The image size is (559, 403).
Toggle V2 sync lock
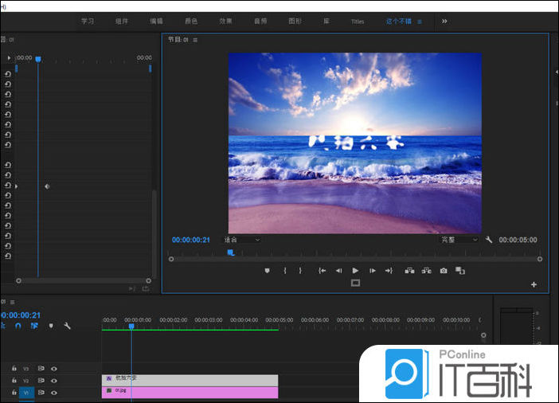tap(41, 381)
